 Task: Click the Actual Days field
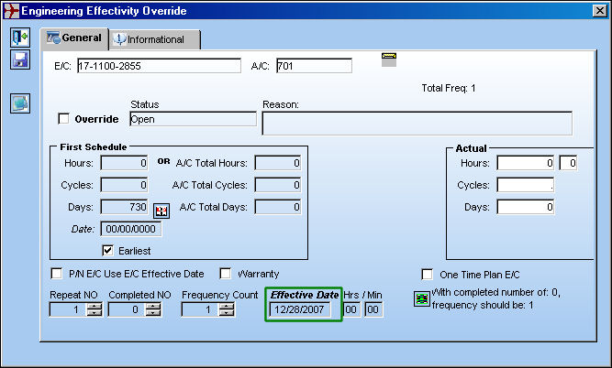[x=526, y=207]
